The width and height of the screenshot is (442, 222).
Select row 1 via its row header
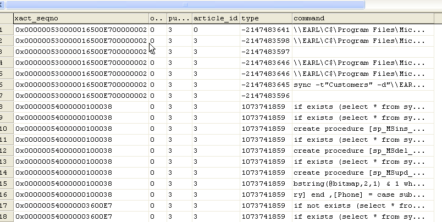pos(6,30)
